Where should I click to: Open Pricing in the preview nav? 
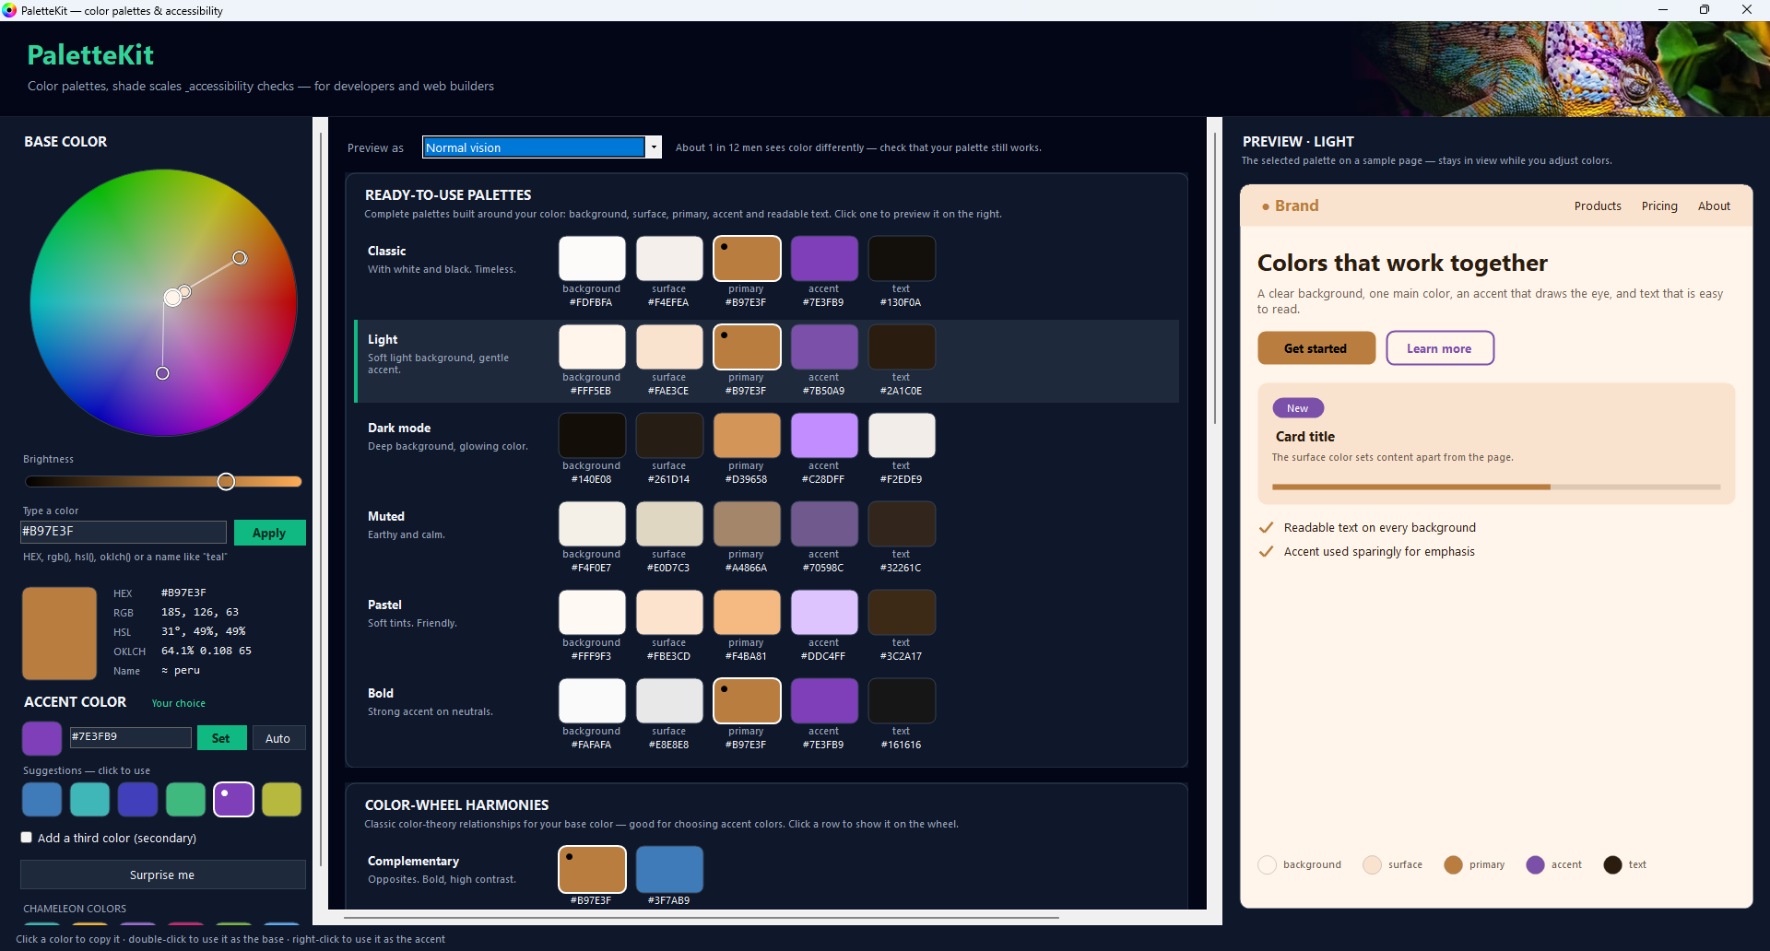click(x=1659, y=205)
